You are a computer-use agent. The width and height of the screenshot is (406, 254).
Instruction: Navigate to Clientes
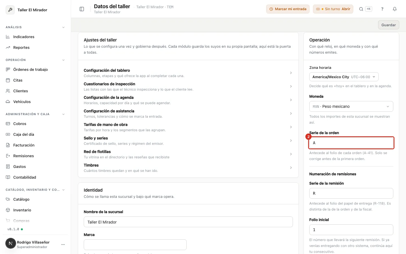pos(35,91)
